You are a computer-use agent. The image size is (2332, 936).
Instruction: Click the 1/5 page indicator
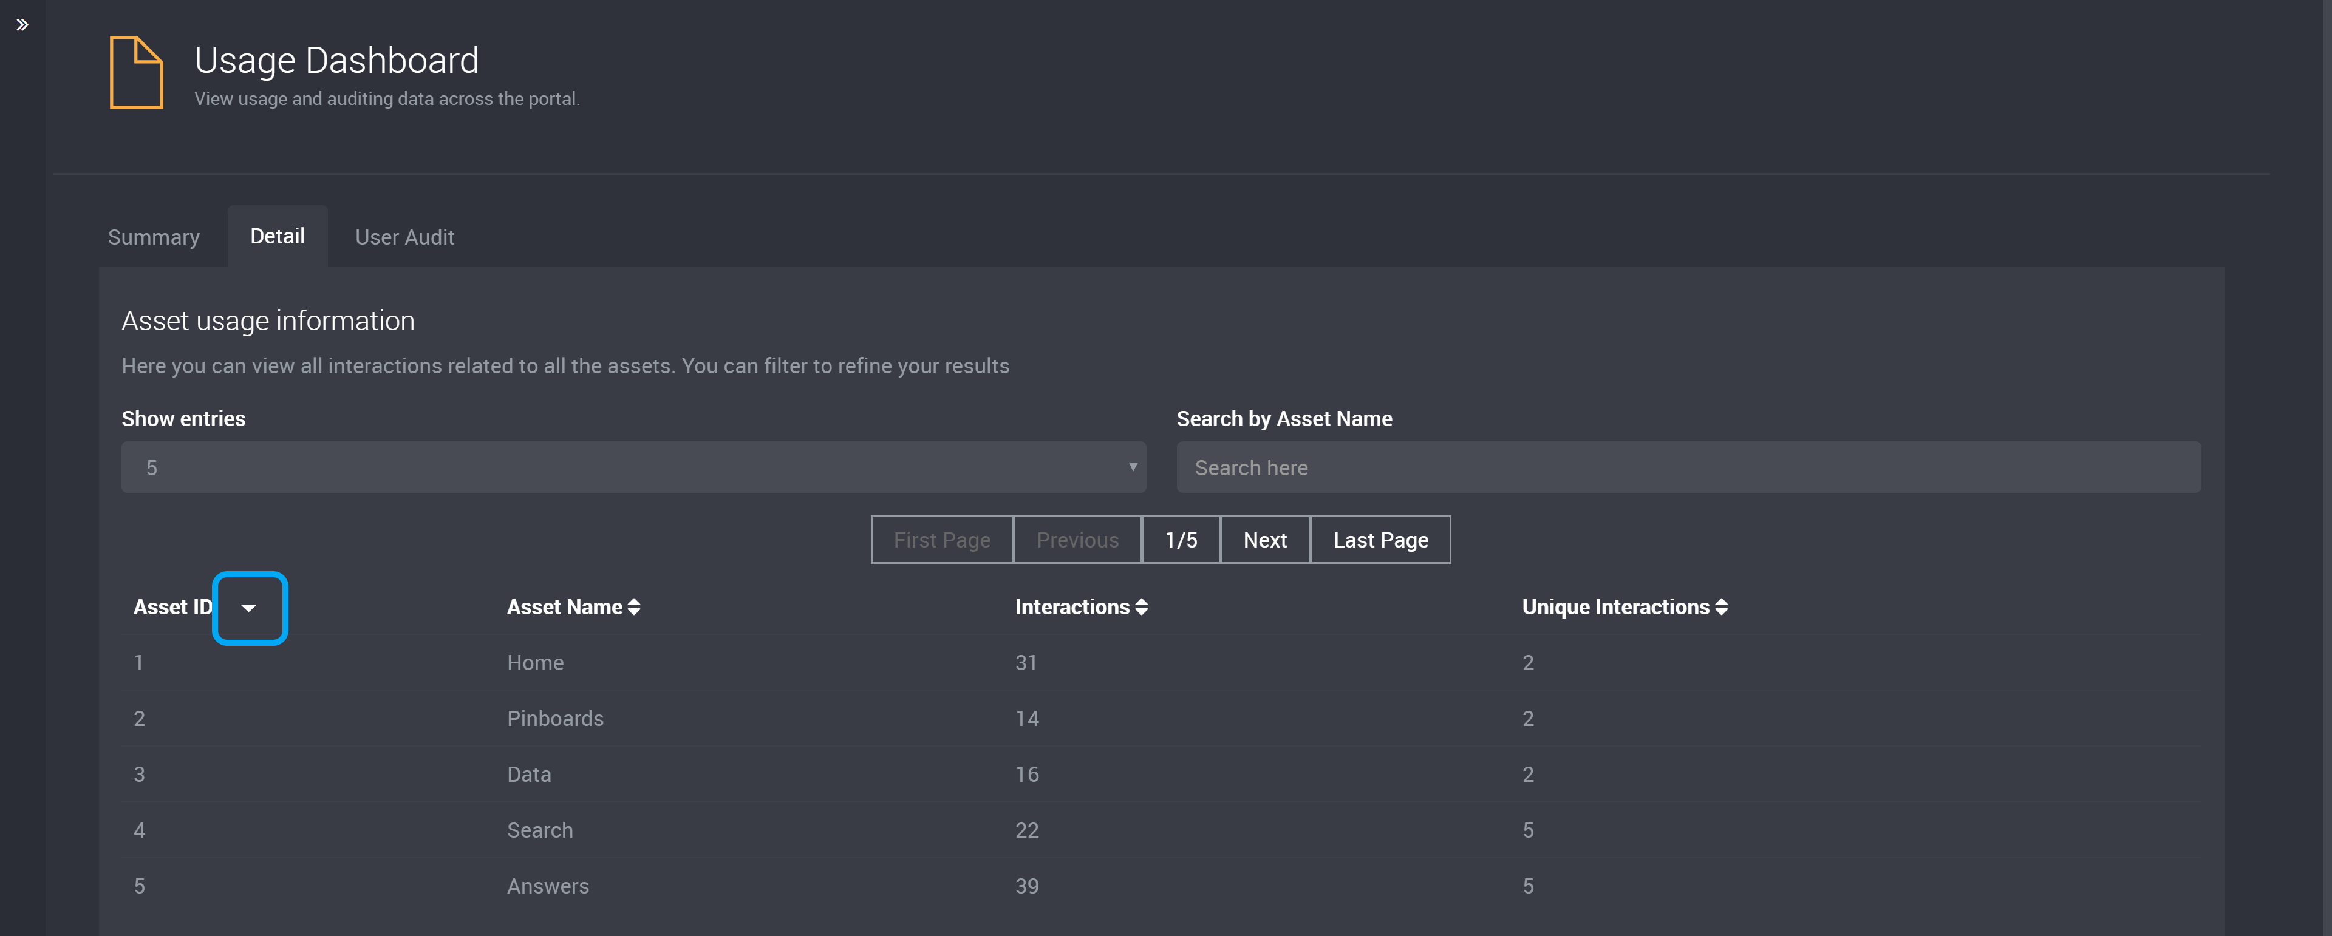coord(1181,540)
